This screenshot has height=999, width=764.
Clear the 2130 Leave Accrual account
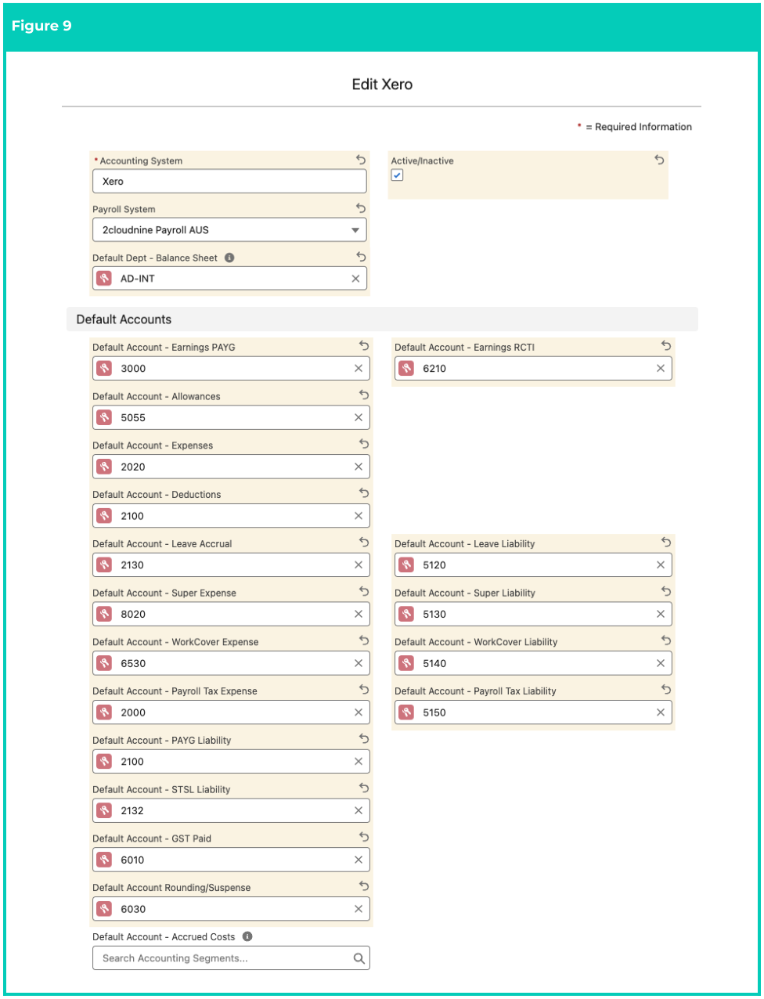[x=359, y=565]
